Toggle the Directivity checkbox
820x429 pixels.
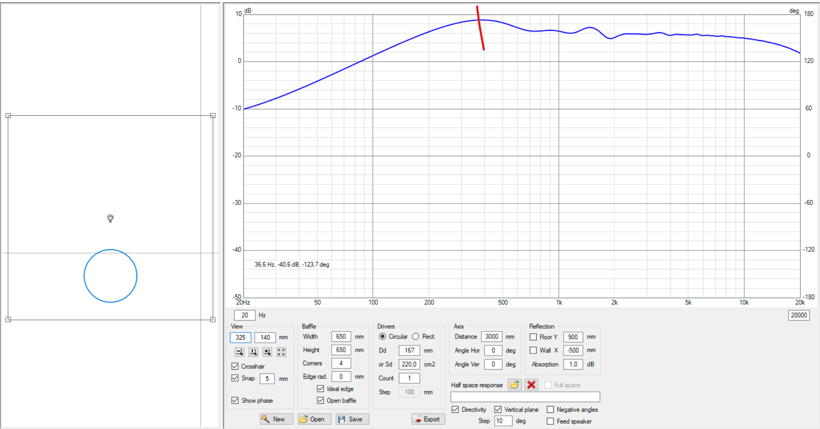[x=455, y=410]
